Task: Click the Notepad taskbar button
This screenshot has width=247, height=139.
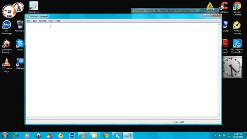Action: pos(128,136)
